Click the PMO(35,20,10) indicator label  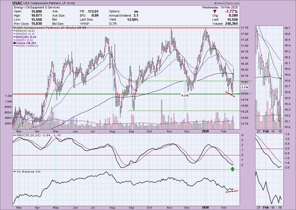[28, 135]
